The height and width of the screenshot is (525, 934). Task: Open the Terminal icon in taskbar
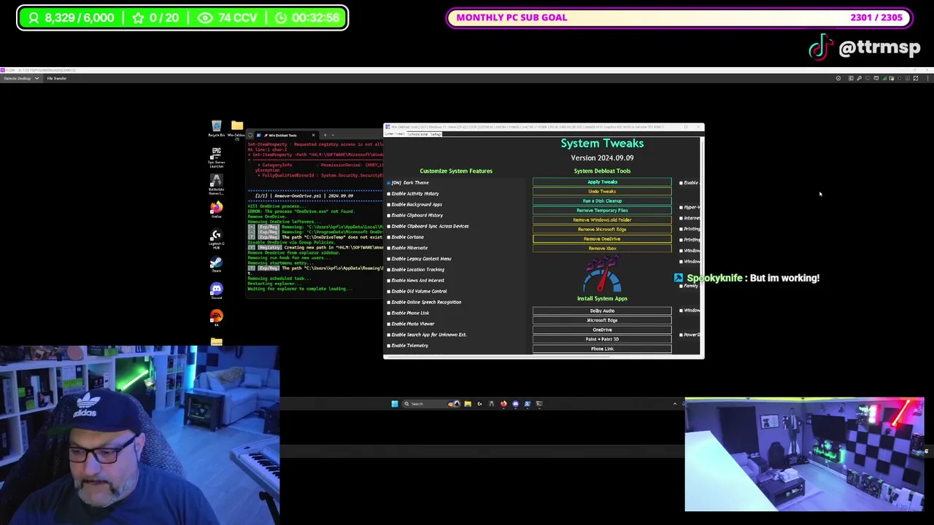coord(539,404)
